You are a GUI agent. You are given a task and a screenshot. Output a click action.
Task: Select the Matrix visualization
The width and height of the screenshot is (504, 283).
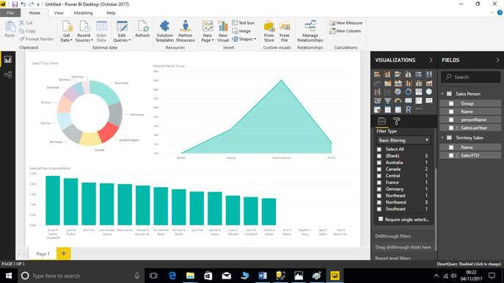pos(398,109)
